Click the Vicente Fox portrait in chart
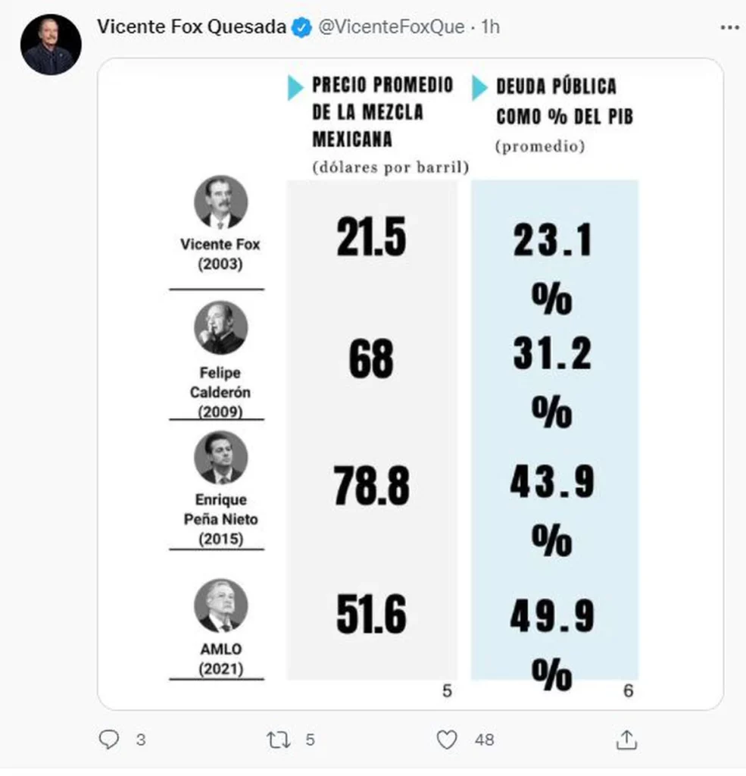 click(x=220, y=202)
